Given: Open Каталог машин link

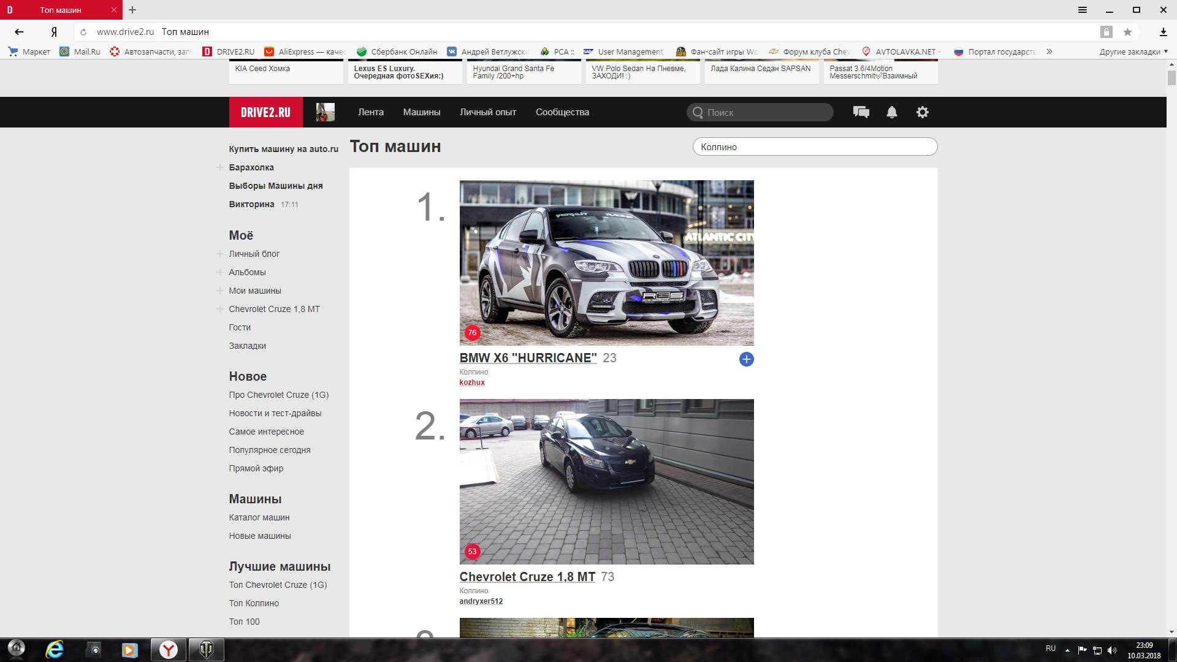Looking at the screenshot, I should point(259,517).
